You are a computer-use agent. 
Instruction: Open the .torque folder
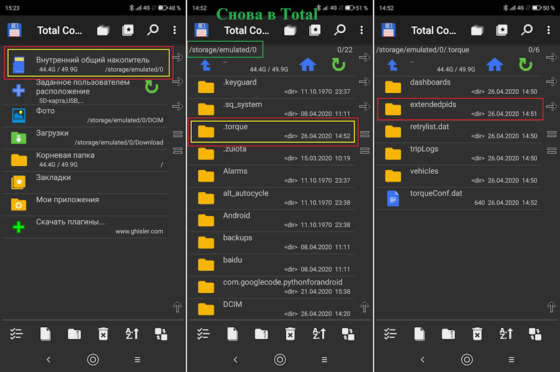click(273, 132)
